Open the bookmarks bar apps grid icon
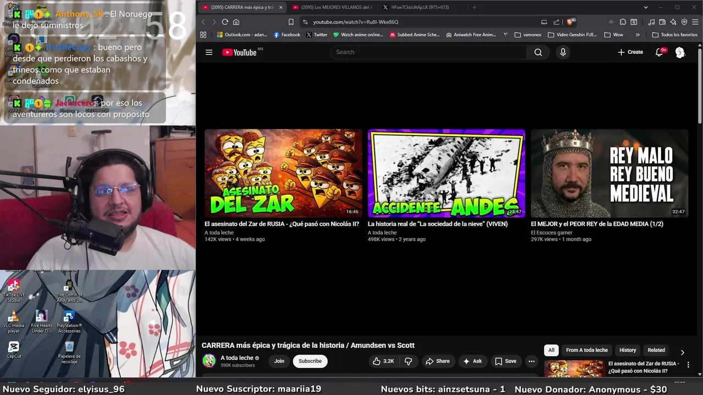Image resolution: width=703 pixels, height=395 pixels. point(203,35)
